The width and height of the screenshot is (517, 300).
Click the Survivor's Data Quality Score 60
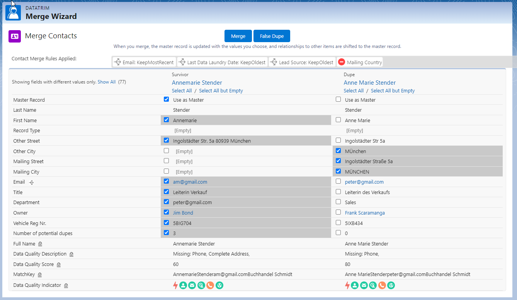(x=176, y=264)
